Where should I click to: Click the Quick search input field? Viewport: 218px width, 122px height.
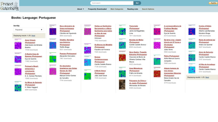point(112,3)
